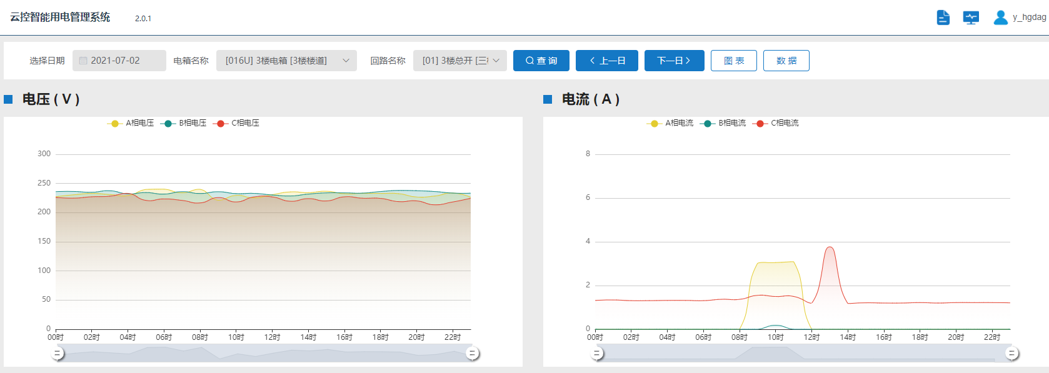The image size is (1049, 373).
Task: Expand the 回路名称 dropdown
Action: [459, 61]
